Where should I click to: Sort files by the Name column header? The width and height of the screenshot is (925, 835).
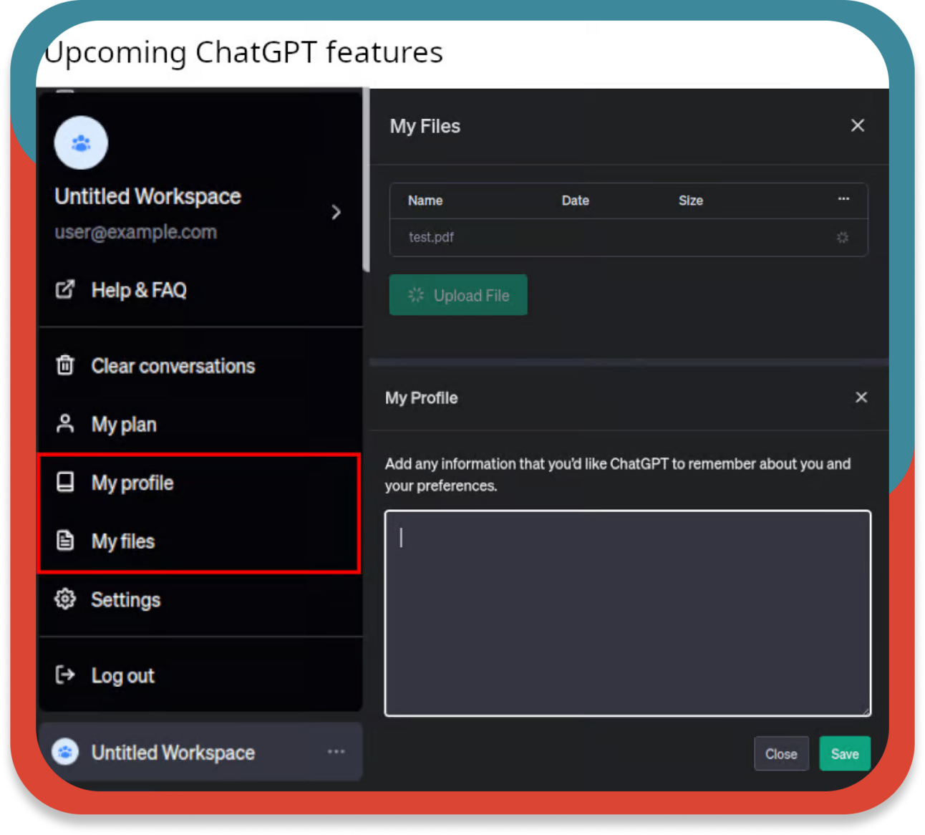(x=425, y=201)
